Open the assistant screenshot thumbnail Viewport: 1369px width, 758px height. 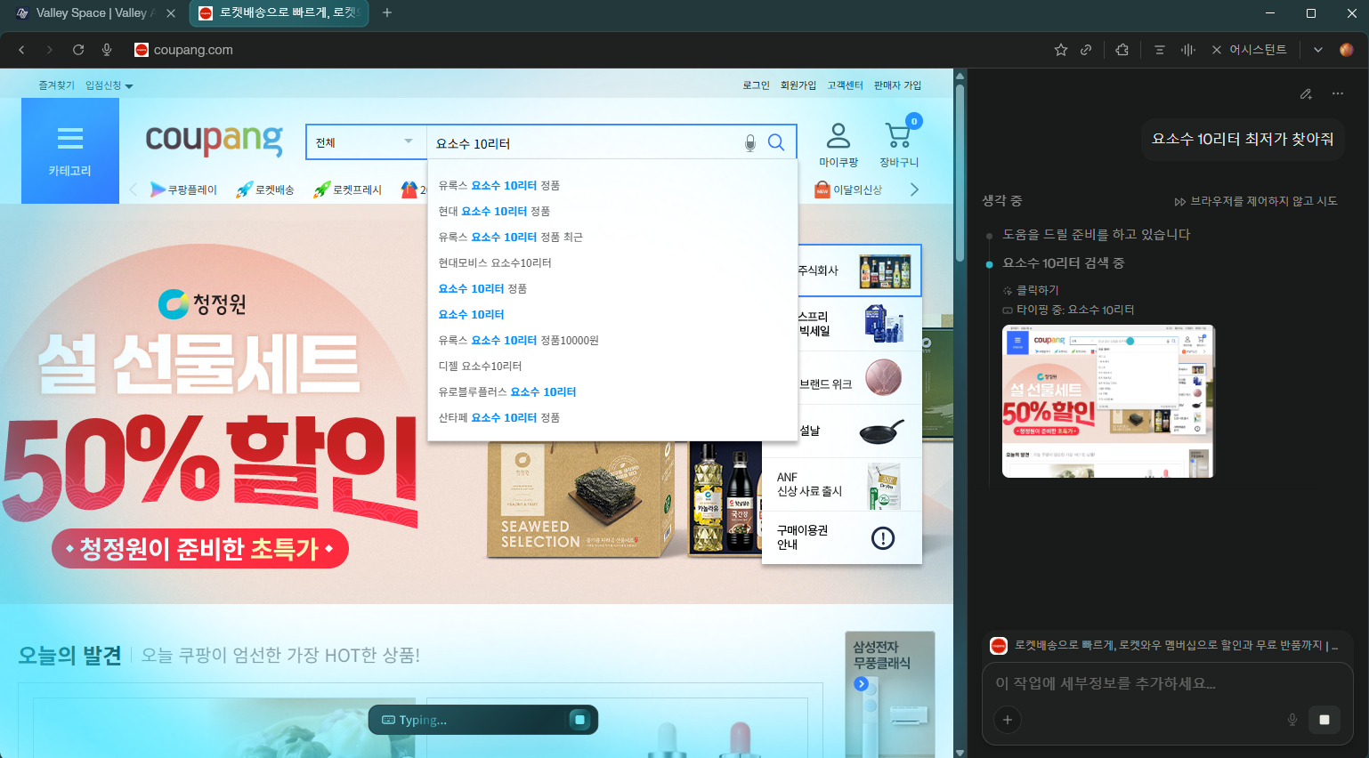click(1107, 401)
